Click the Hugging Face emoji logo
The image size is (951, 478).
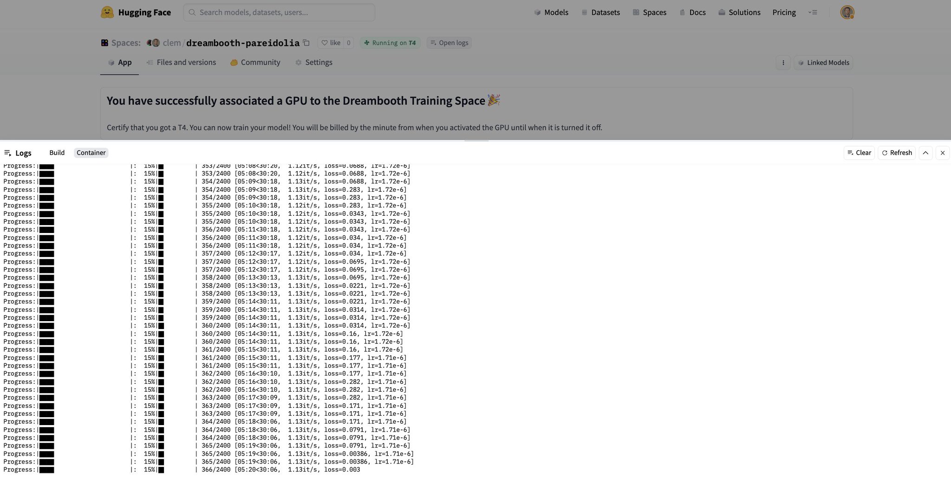pyautogui.click(x=107, y=13)
